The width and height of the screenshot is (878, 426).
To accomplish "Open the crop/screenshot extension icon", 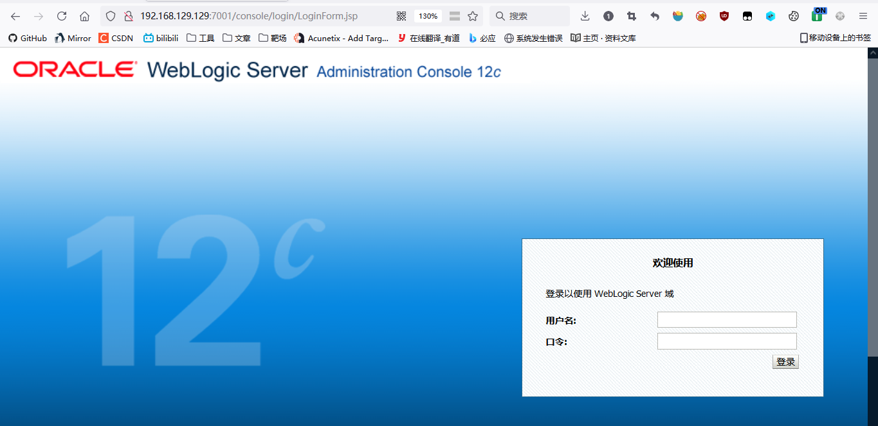I will (631, 16).
